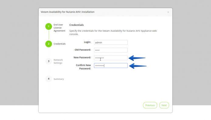Click Next to continue installation
The height and width of the screenshot is (120, 211).
click(164, 105)
